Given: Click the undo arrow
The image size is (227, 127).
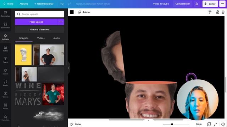Looking at the screenshot, I should coord(62,4).
